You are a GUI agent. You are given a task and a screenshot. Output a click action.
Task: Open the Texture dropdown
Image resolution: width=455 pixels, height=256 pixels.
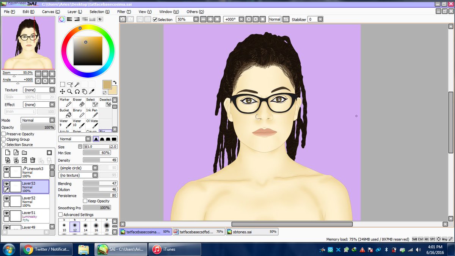click(x=39, y=90)
